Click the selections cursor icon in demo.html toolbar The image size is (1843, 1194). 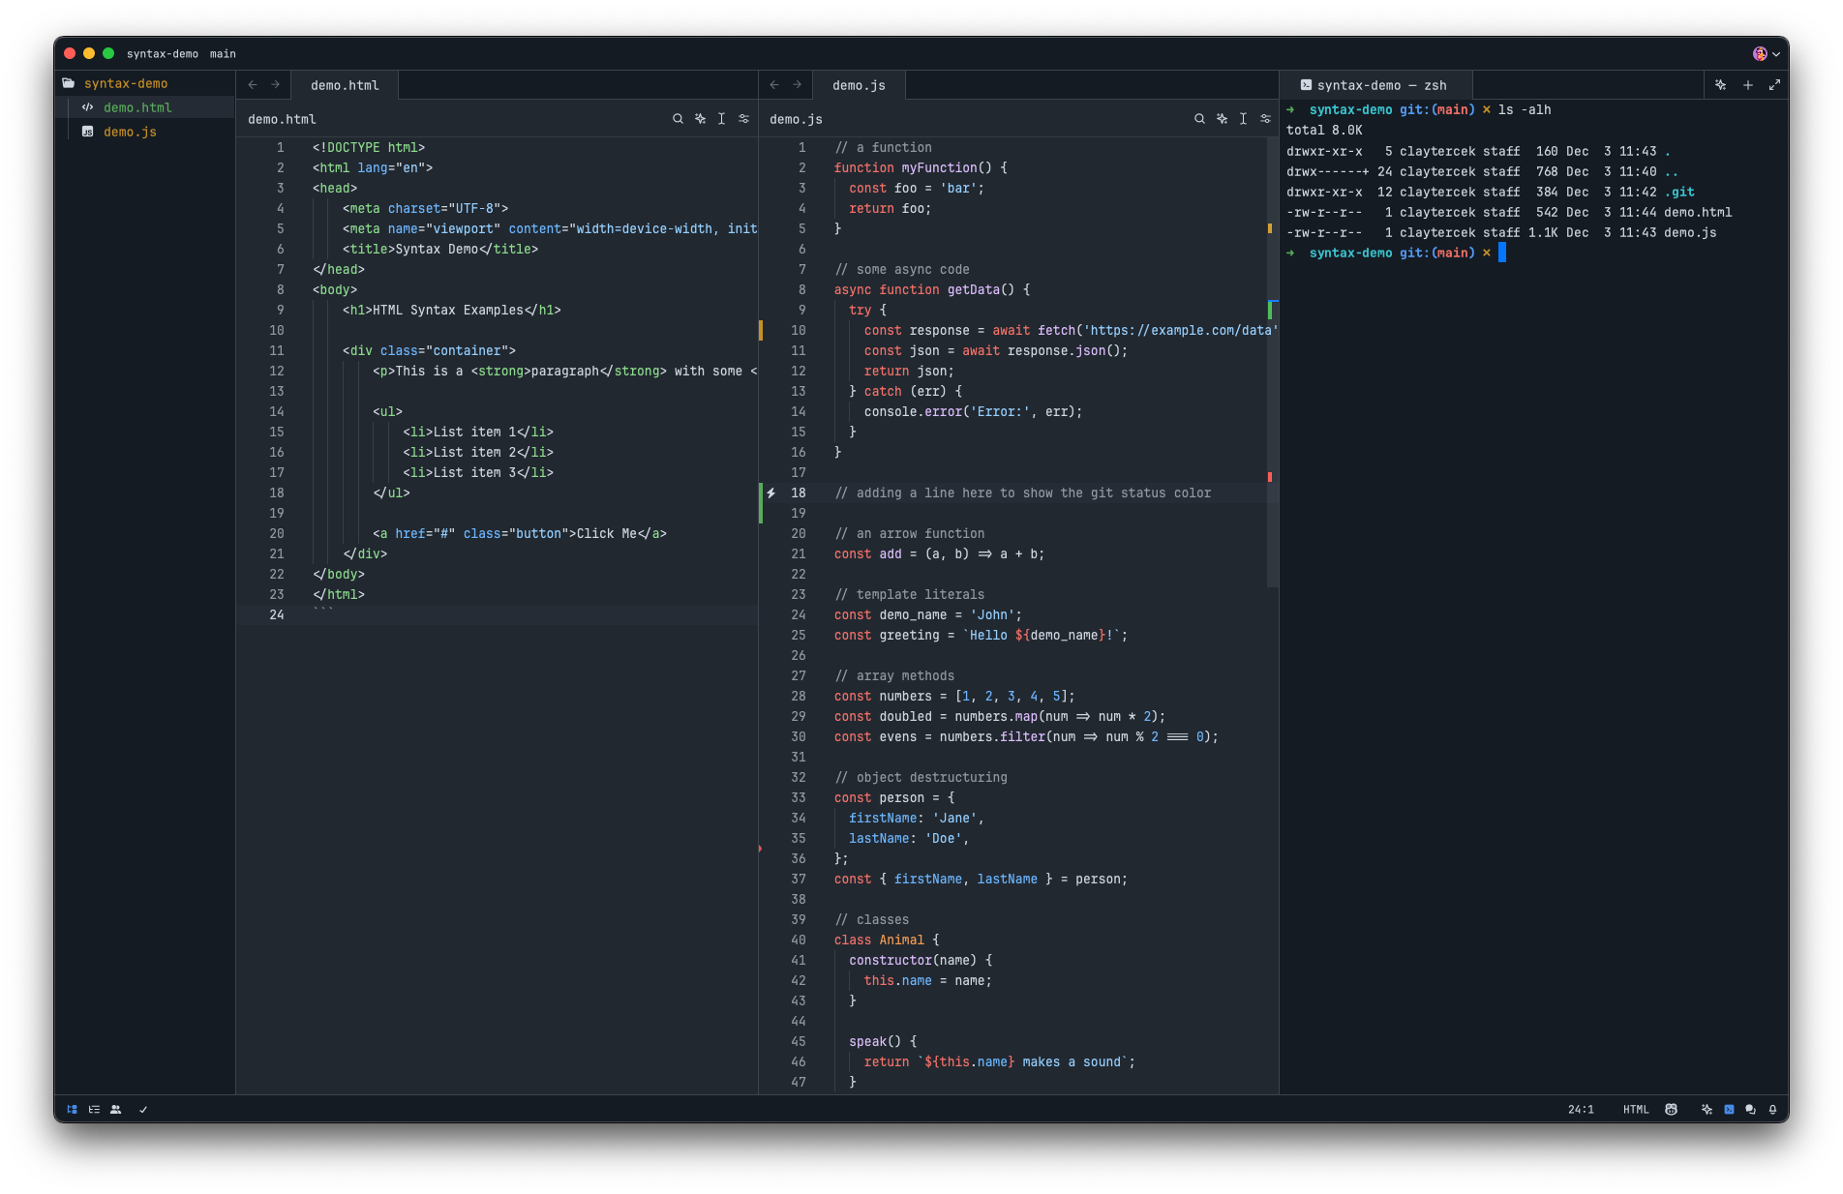point(721,119)
